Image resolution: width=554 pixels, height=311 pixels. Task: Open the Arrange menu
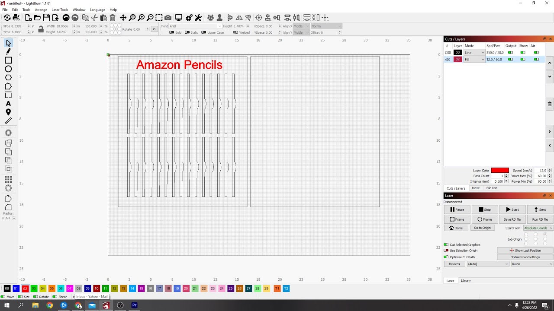[x=41, y=10]
